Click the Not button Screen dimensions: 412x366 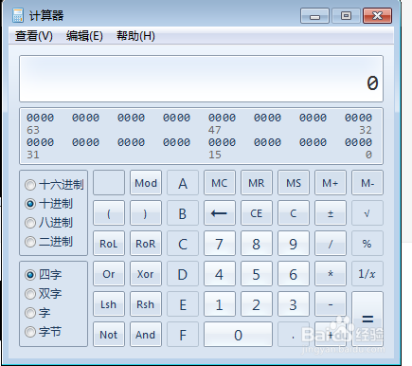pyautogui.click(x=109, y=335)
